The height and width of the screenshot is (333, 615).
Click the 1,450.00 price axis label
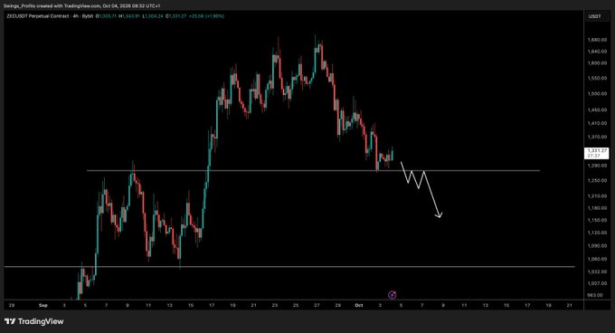tap(597, 110)
